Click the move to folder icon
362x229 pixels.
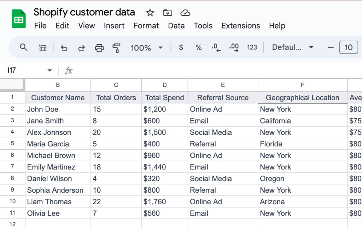[x=168, y=13]
